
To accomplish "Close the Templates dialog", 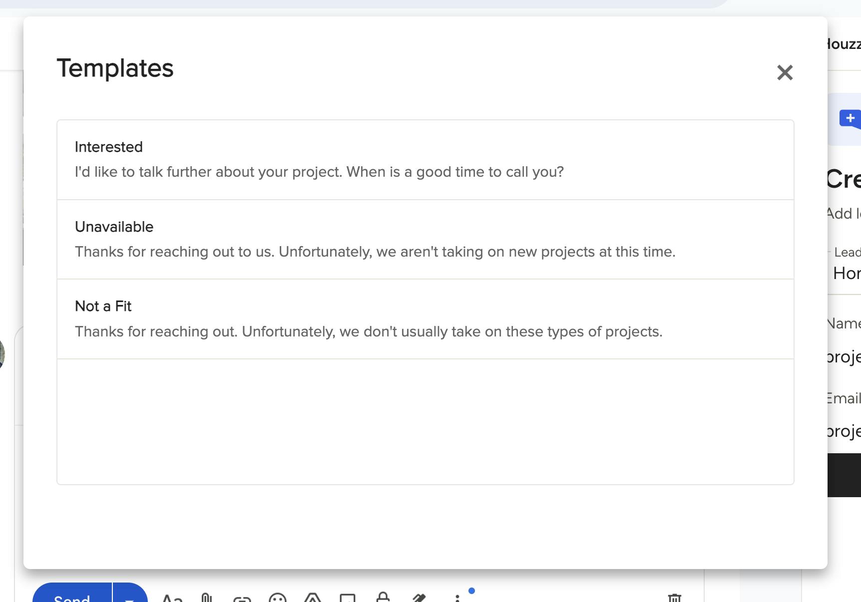I will click(785, 73).
